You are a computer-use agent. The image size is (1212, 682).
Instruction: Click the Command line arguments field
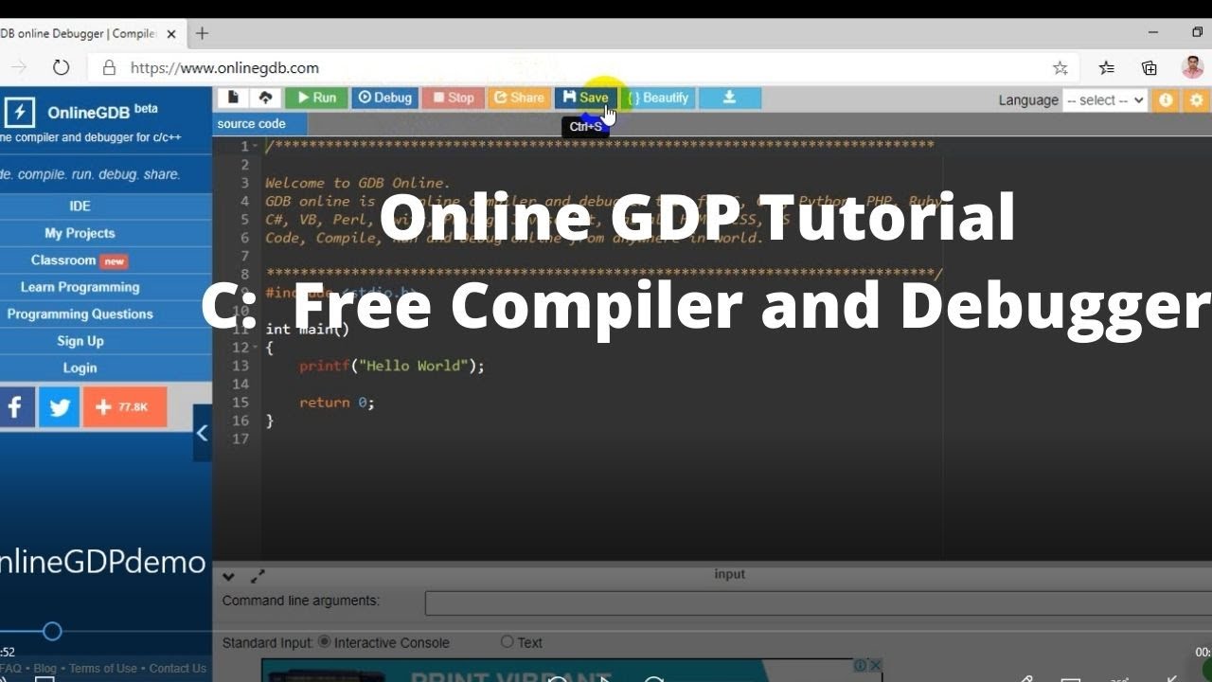click(818, 602)
